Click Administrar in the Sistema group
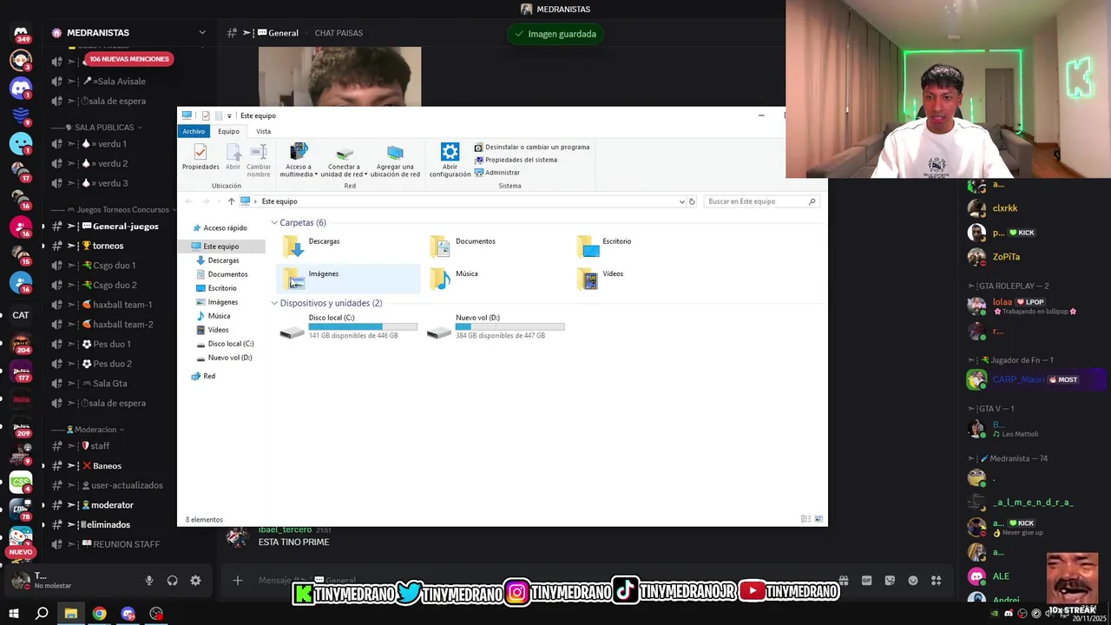1111x625 pixels. (496, 172)
